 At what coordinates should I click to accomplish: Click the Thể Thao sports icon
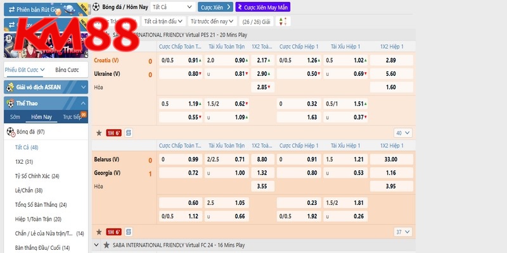11,103
